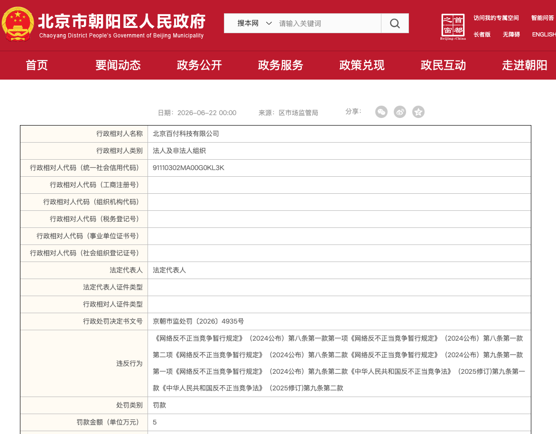Switch to 长者版 mode
This screenshot has width=556, height=434.
pyautogui.click(x=482, y=34)
